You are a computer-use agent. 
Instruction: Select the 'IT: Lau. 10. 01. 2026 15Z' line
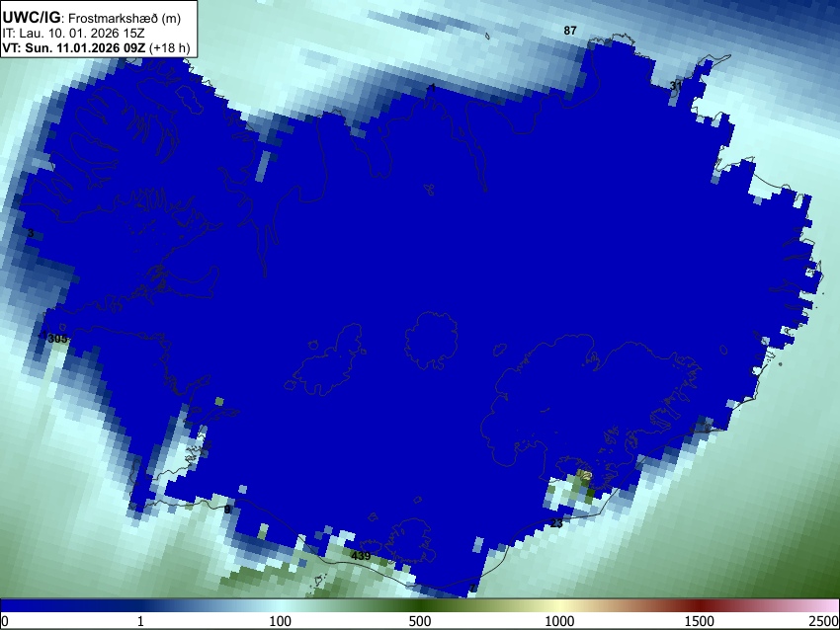point(73,34)
